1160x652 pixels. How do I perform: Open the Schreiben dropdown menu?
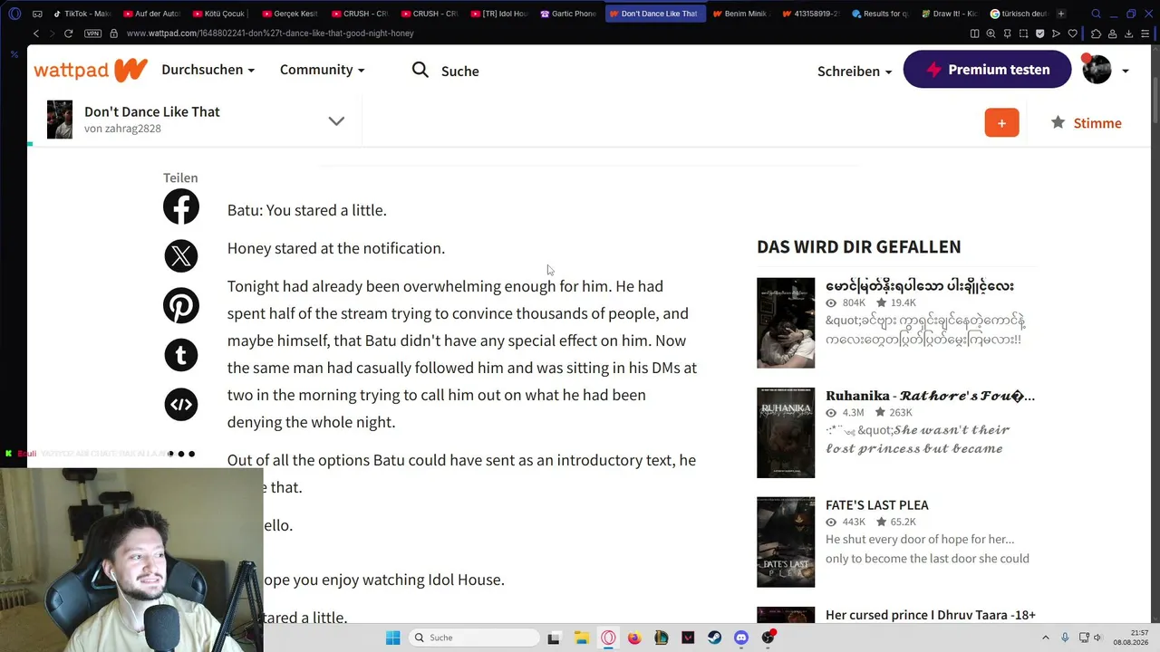855,71
